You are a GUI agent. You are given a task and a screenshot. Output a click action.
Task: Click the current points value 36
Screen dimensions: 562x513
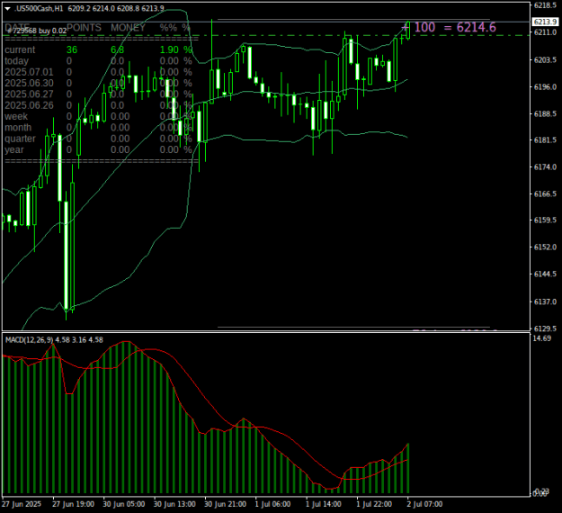click(72, 49)
